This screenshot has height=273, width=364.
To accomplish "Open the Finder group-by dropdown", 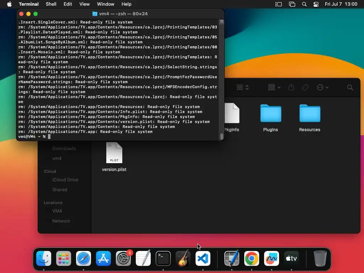I will [x=274, y=87].
